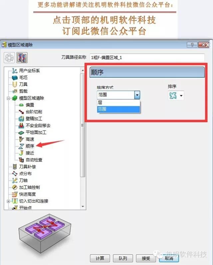This screenshot has height=265, width=213.
Task: Collapse the 模型区域清除 tree node
Action: [8, 98]
